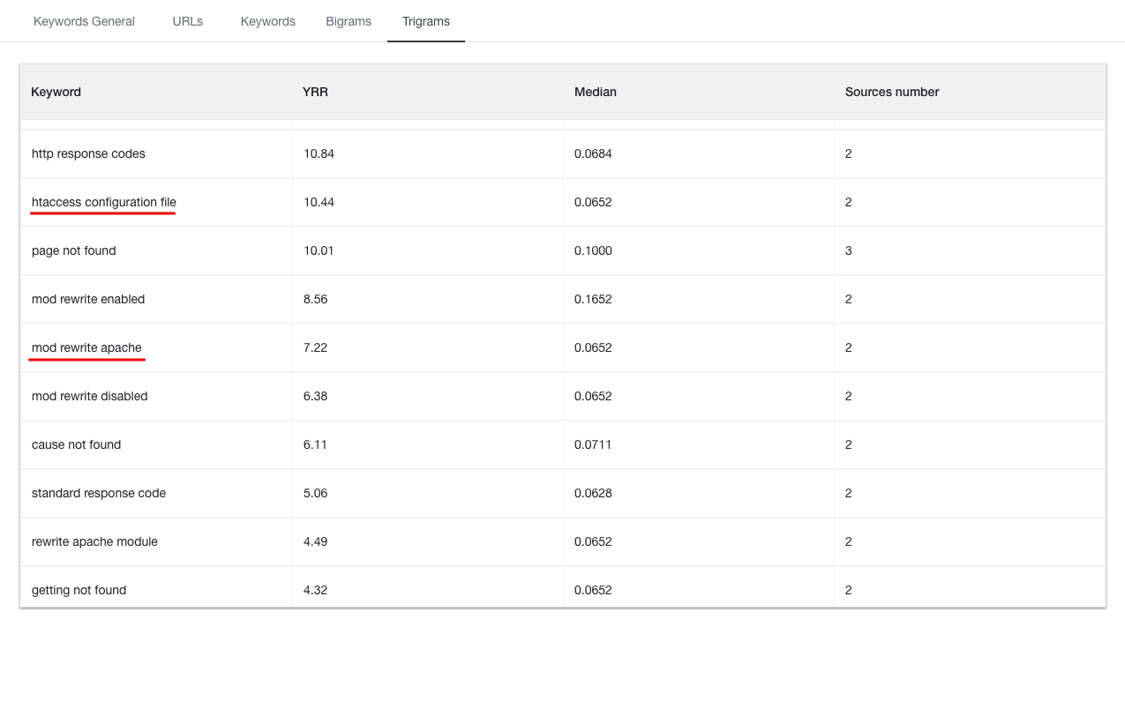Click the YRR value 8.56
The image size is (1125, 701).
(316, 299)
